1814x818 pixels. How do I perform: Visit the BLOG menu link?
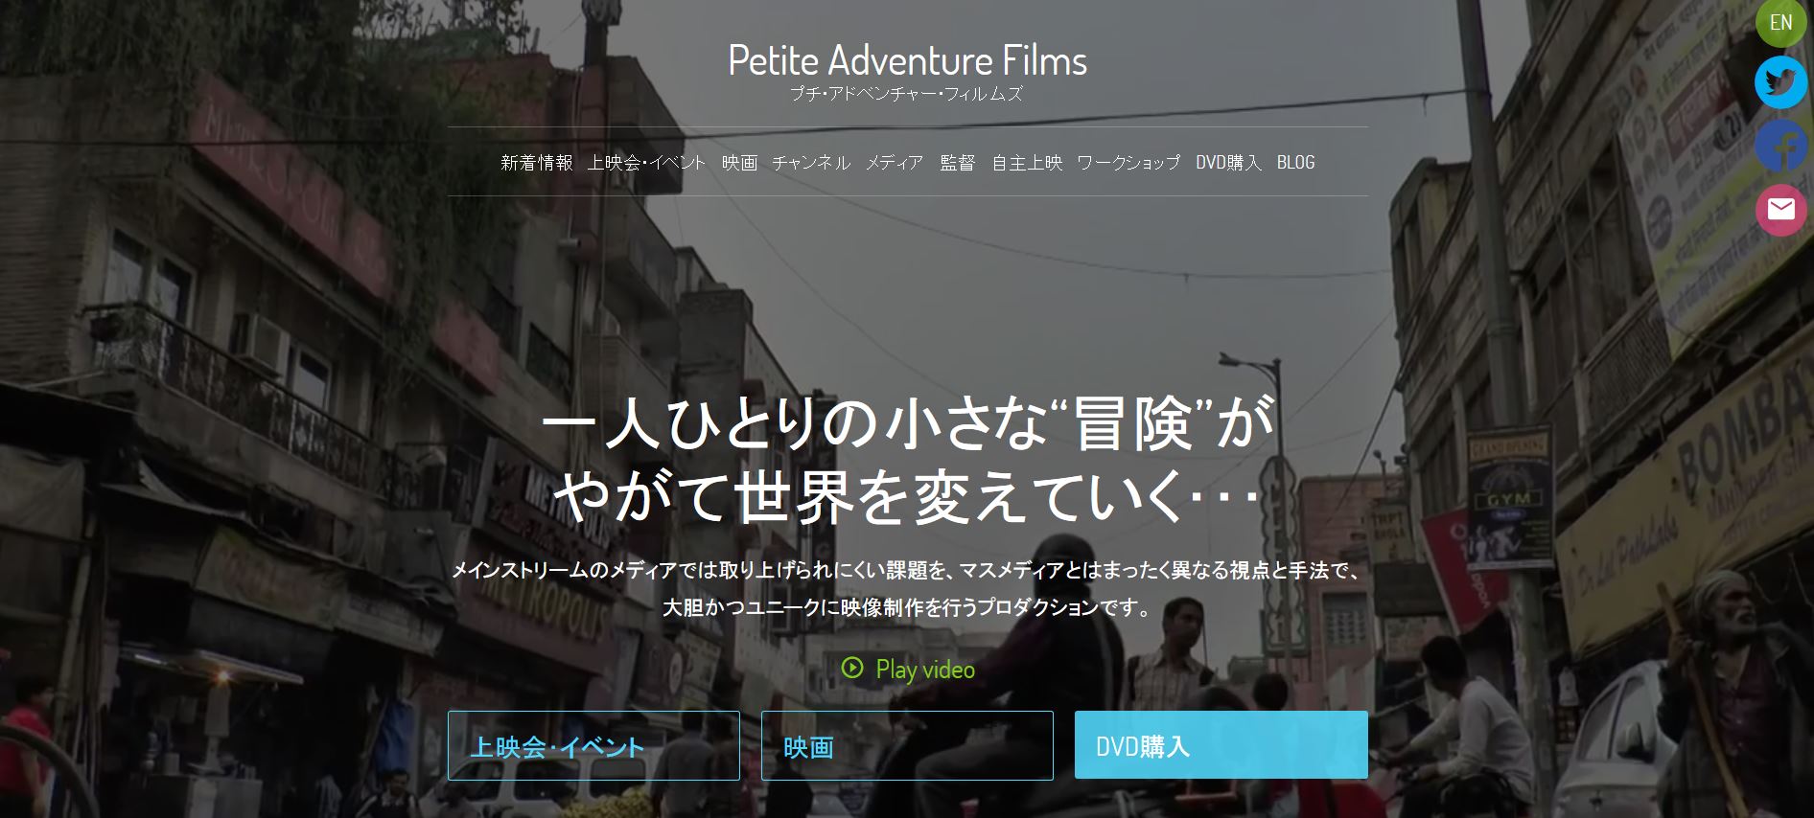[x=1295, y=163]
